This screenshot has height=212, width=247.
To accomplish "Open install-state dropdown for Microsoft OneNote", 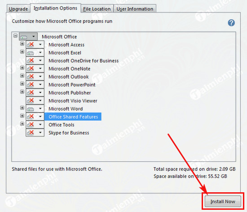I will coord(35,69).
